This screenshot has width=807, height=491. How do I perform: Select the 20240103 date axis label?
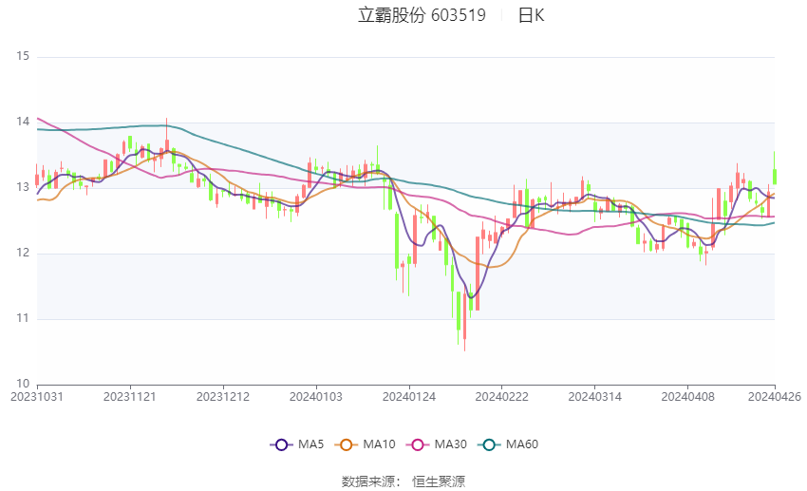click(316, 397)
